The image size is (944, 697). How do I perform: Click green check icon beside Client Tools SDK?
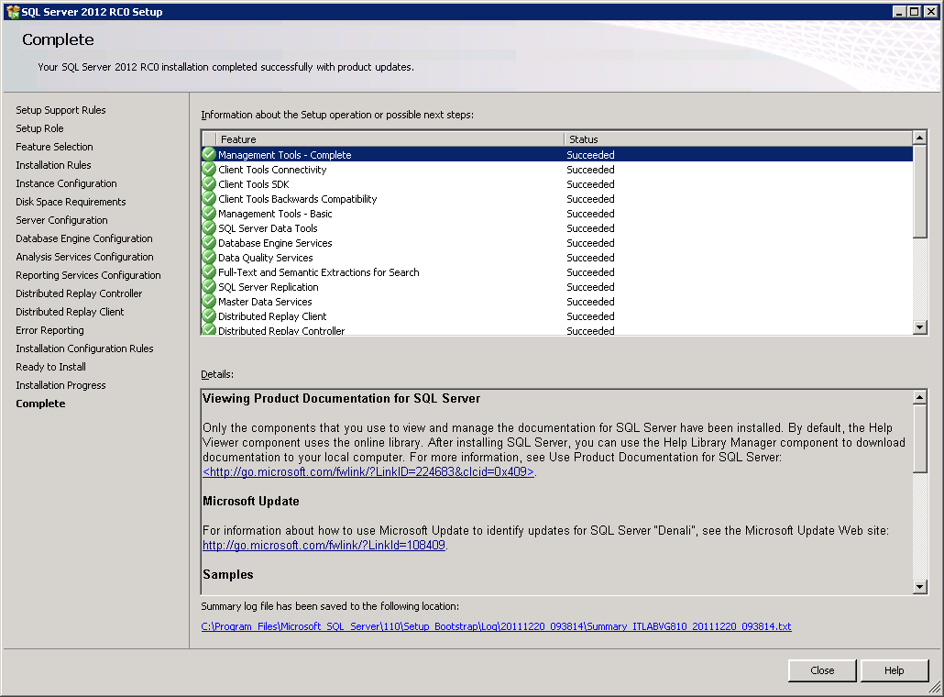coord(209,184)
